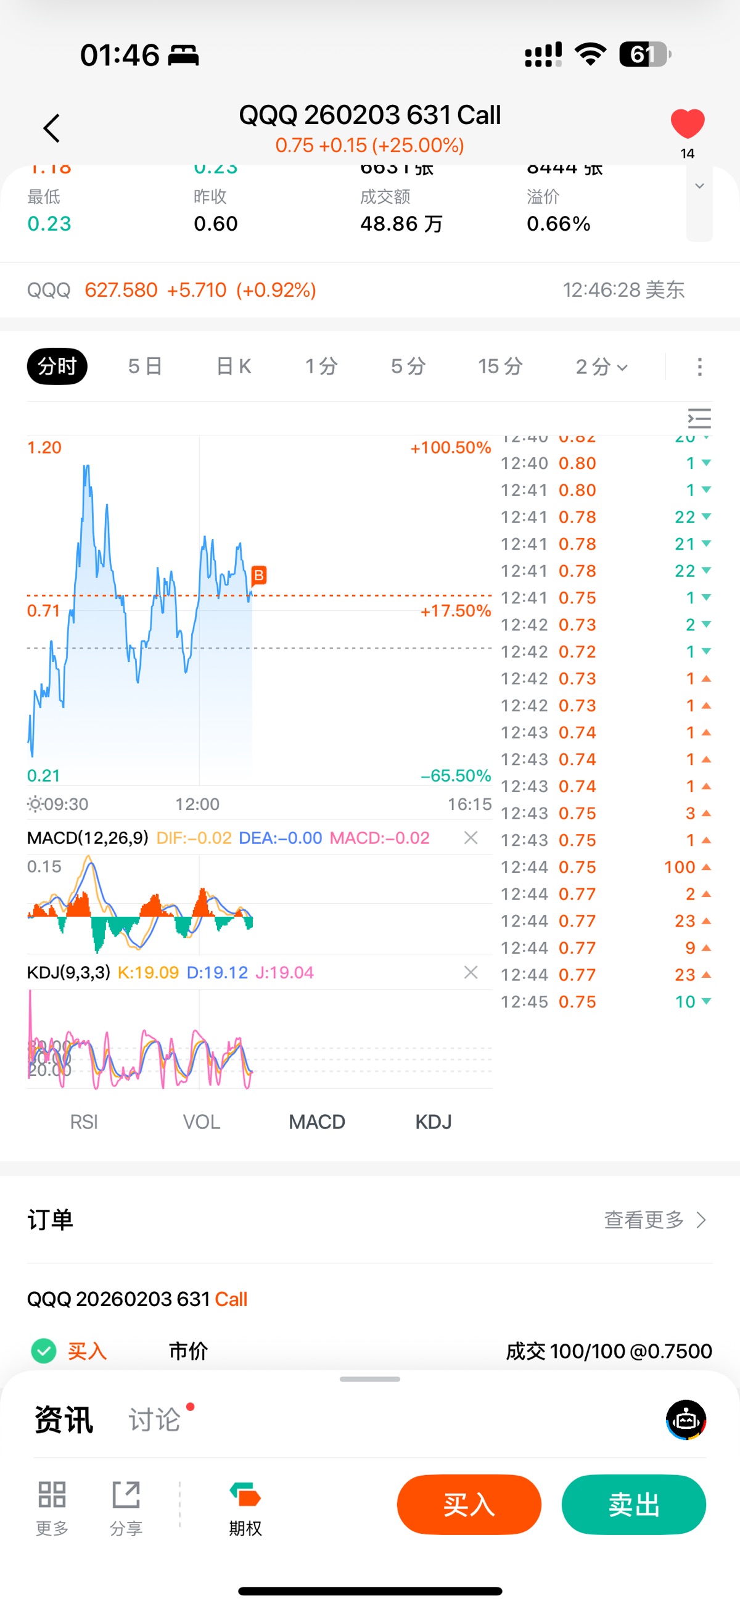This screenshot has height=1609, width=740.
Task: Toggle the trade list layout icon
Action: coord(699,418)
